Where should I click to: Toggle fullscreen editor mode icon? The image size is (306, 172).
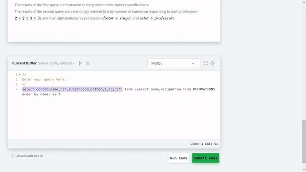click(205, 63)
